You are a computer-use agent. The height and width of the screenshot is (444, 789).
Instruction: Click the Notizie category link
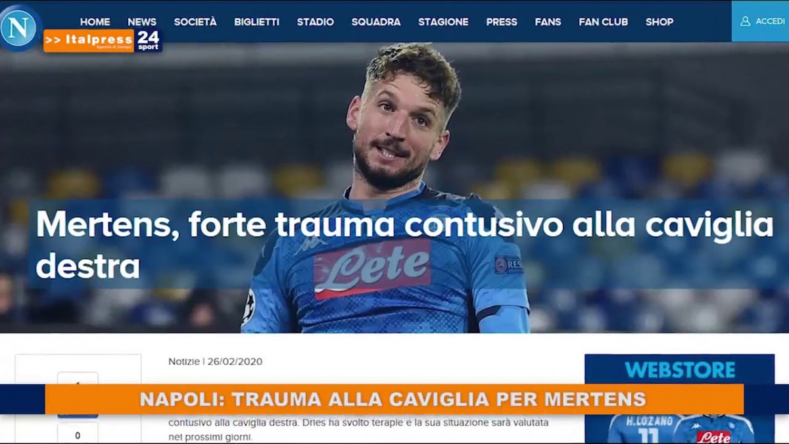[183, 362]
